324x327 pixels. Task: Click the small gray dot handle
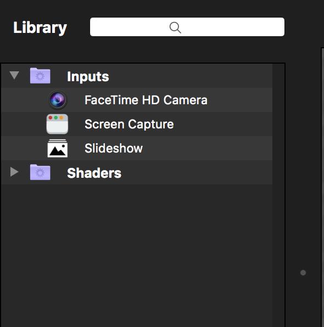click(303, 273)
